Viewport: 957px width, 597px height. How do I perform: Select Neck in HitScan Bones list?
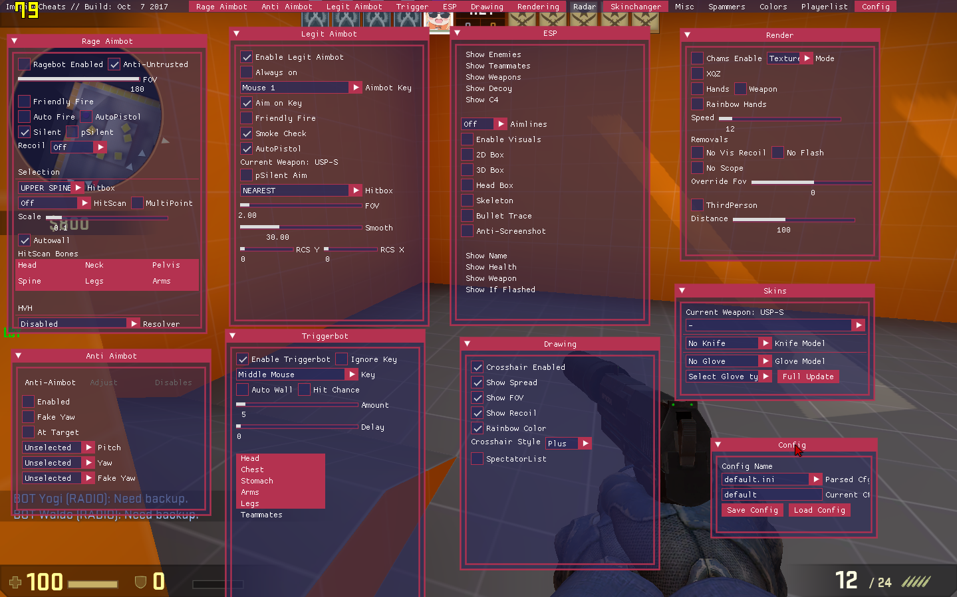(94, 265)
